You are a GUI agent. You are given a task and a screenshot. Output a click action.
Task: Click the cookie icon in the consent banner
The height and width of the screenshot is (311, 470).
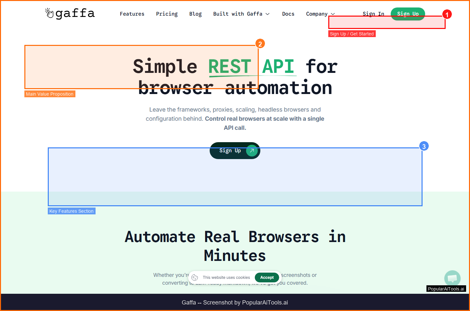coord(195,277)
